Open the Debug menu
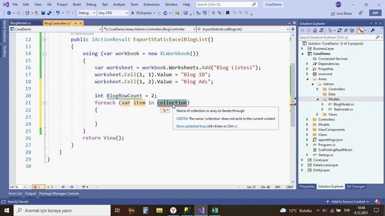Screen dimensions: 385x216 coord(91,4)
